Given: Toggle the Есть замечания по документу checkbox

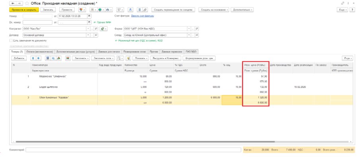Looking at the screenshot, I should tap(11, 40).
